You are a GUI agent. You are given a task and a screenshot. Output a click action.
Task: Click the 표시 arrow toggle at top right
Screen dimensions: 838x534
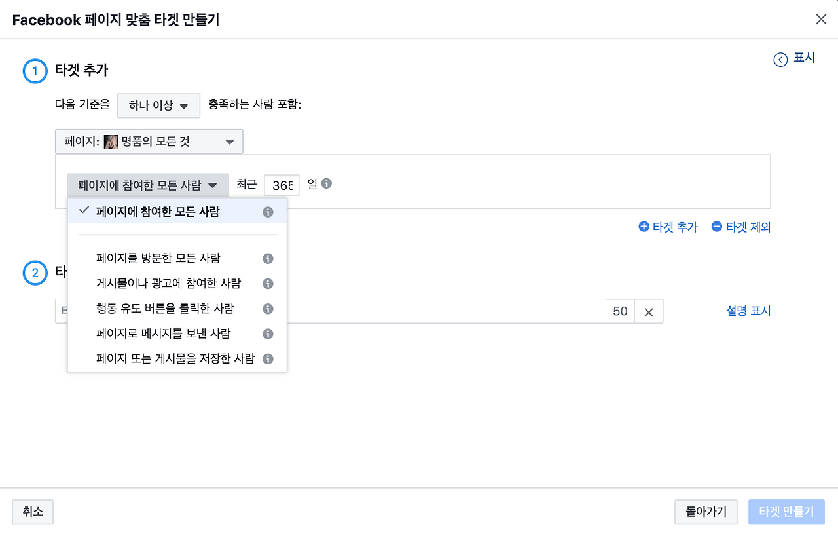pyautogui.click(x=795, y=58)
